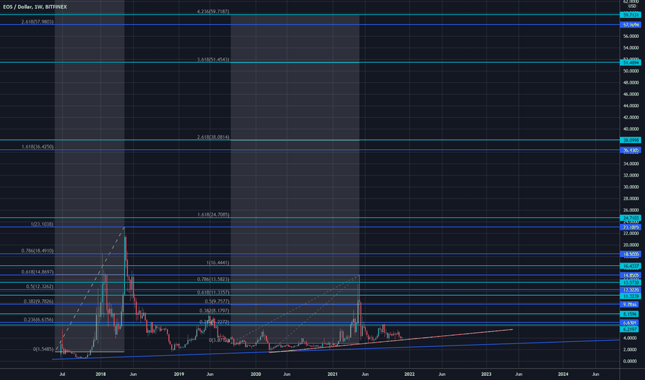Viewport: 645px width, 380px height.
Task: Click the 20.0000 price axis value
Action: click(630, 245)
